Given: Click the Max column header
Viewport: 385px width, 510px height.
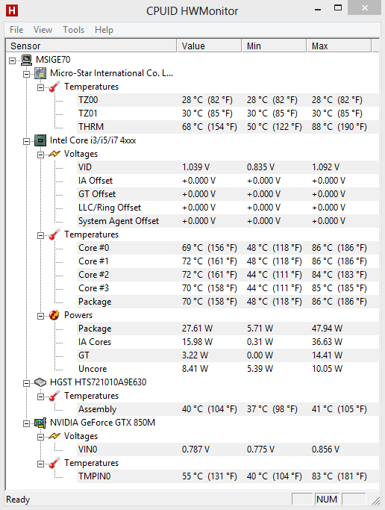Looking at the screenshot, I should coord(339,46).
